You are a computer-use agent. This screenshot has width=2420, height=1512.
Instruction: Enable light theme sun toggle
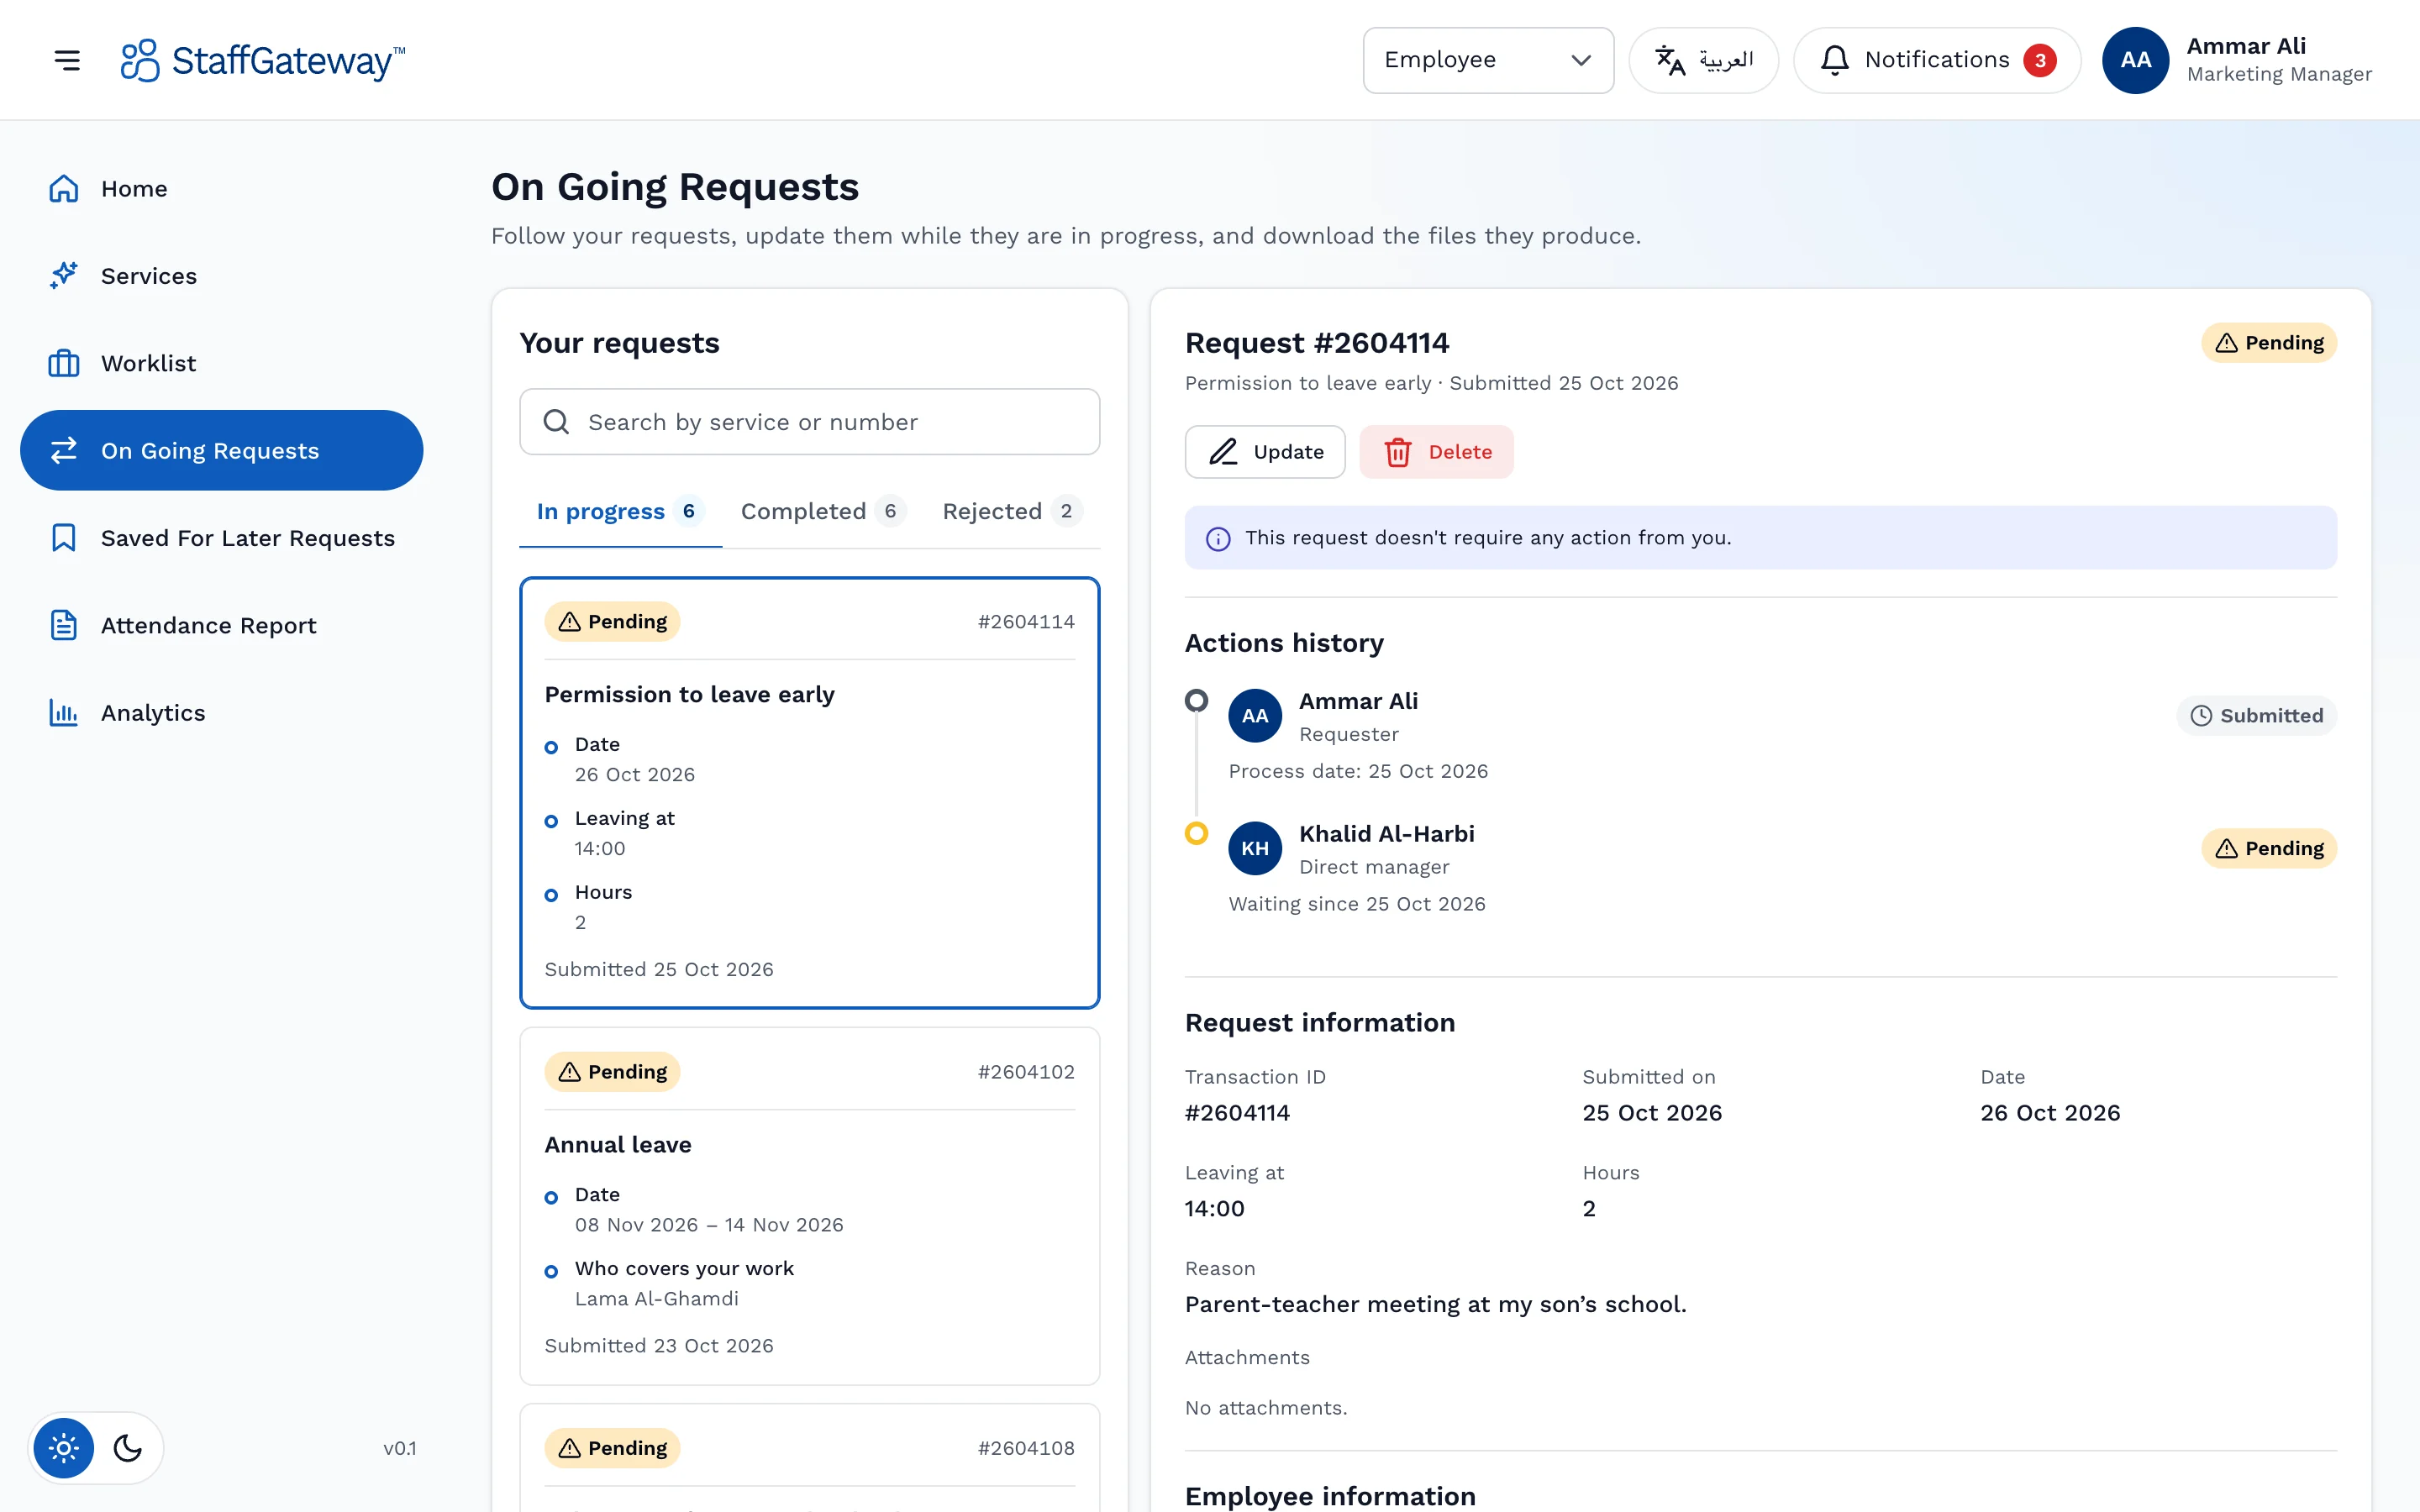64,1448
